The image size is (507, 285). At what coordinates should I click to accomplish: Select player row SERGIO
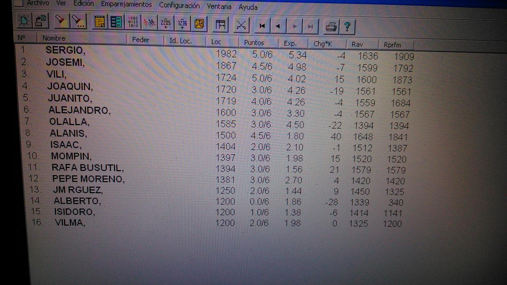pyautogui.click(x=65, y=51)
